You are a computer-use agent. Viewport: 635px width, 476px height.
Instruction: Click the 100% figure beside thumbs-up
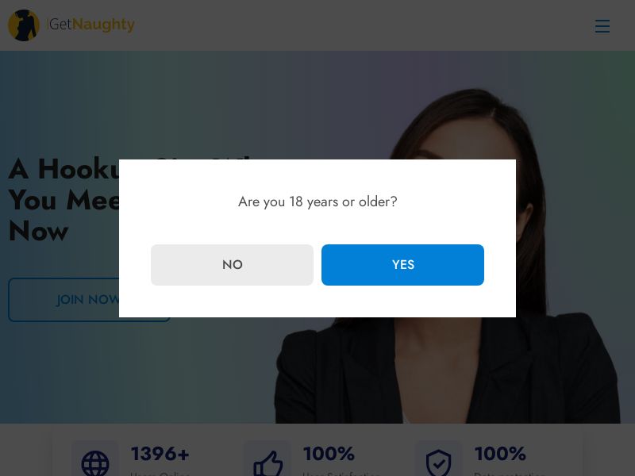329,454
